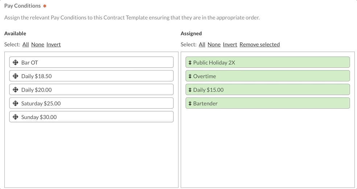
Task: Click the Remove selected link
Action: (259, 44)
